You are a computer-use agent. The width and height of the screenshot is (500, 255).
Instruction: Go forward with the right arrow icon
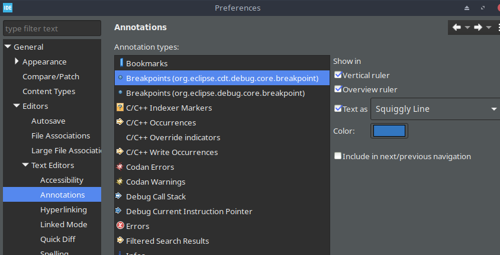click(x=478, y=27)
